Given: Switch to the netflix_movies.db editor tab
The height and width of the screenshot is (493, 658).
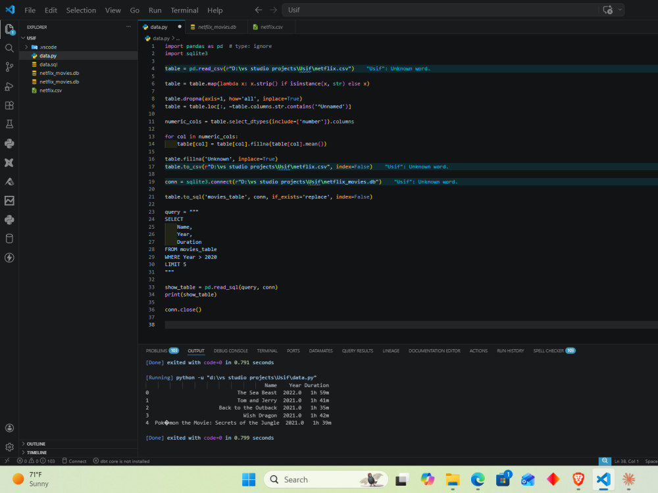Looking at the screenshot, I should tap(216, 27).
